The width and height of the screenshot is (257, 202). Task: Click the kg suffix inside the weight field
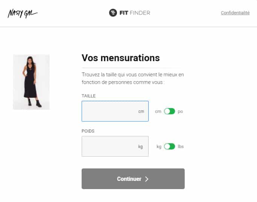click(x=140, y=146)
